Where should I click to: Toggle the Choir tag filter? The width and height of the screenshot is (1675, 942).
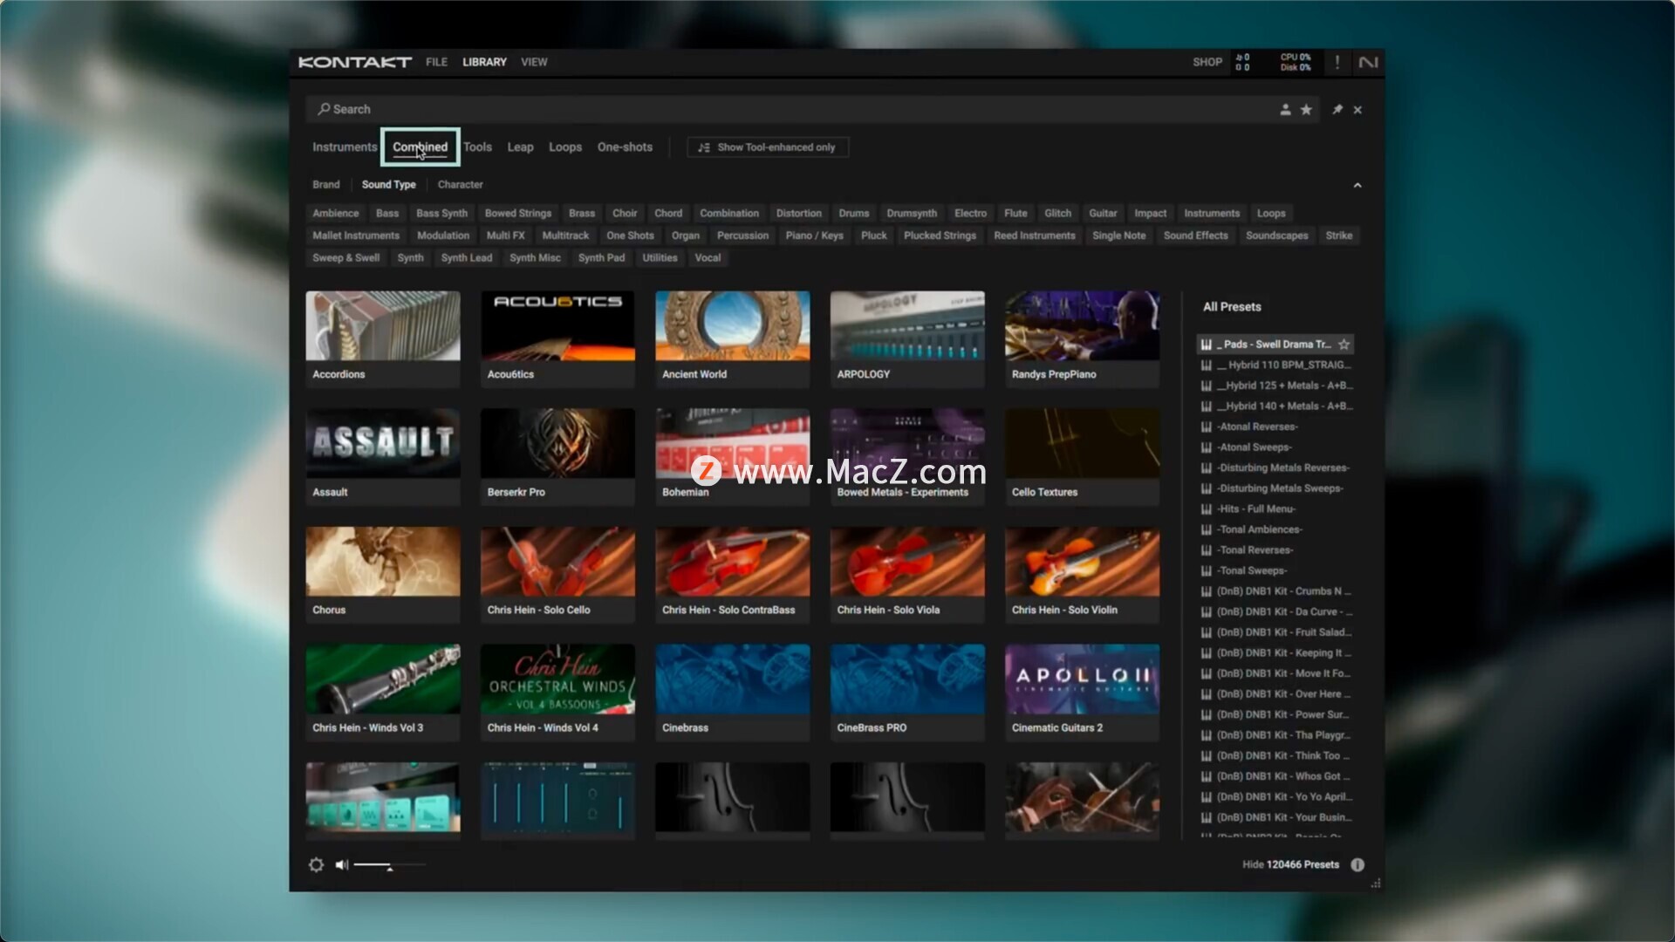pos(625,214)
